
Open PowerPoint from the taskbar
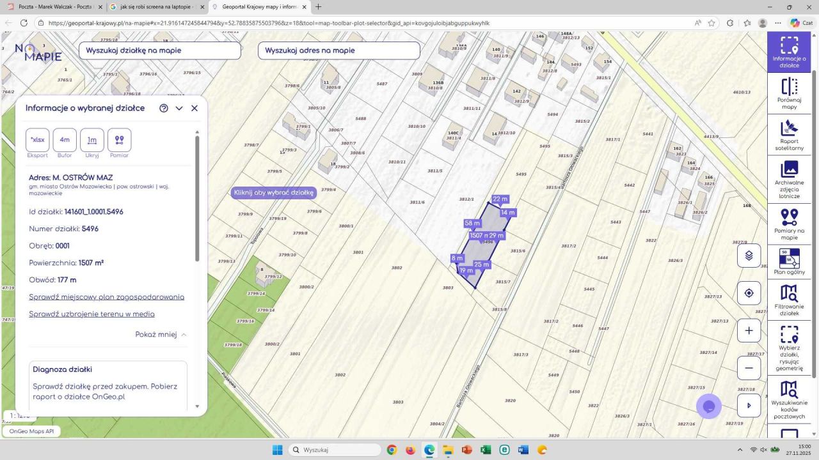(466, 450)
